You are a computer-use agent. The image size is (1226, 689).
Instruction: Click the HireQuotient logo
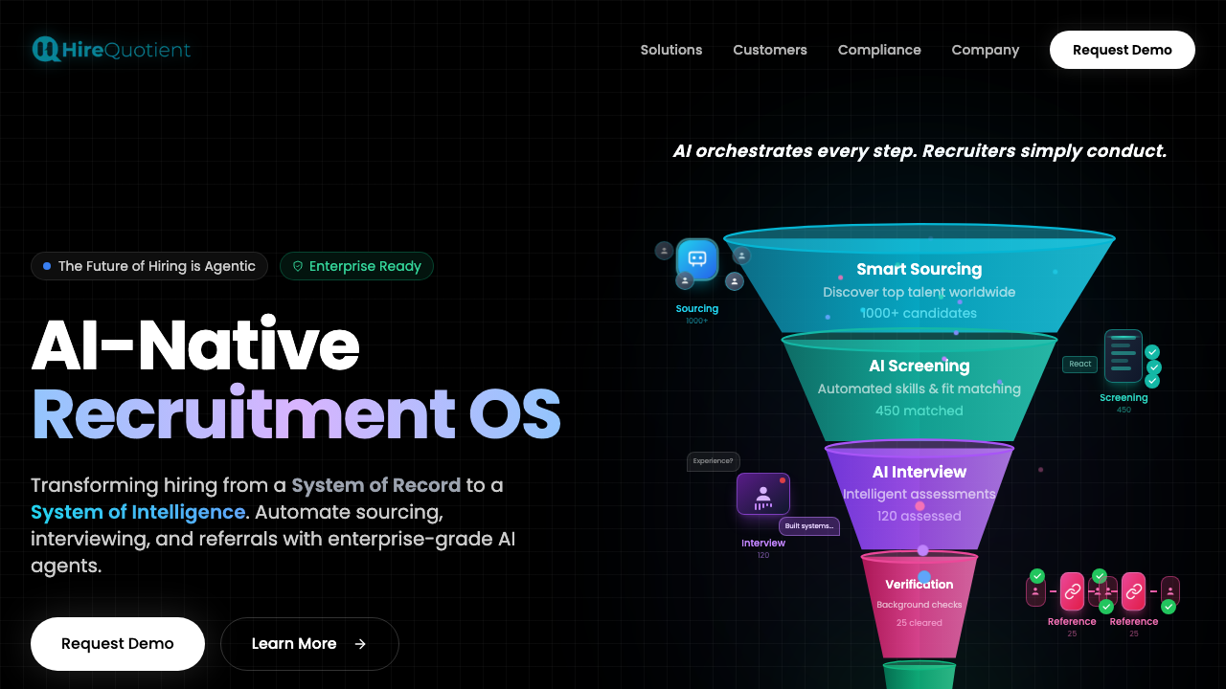(111, 50)
